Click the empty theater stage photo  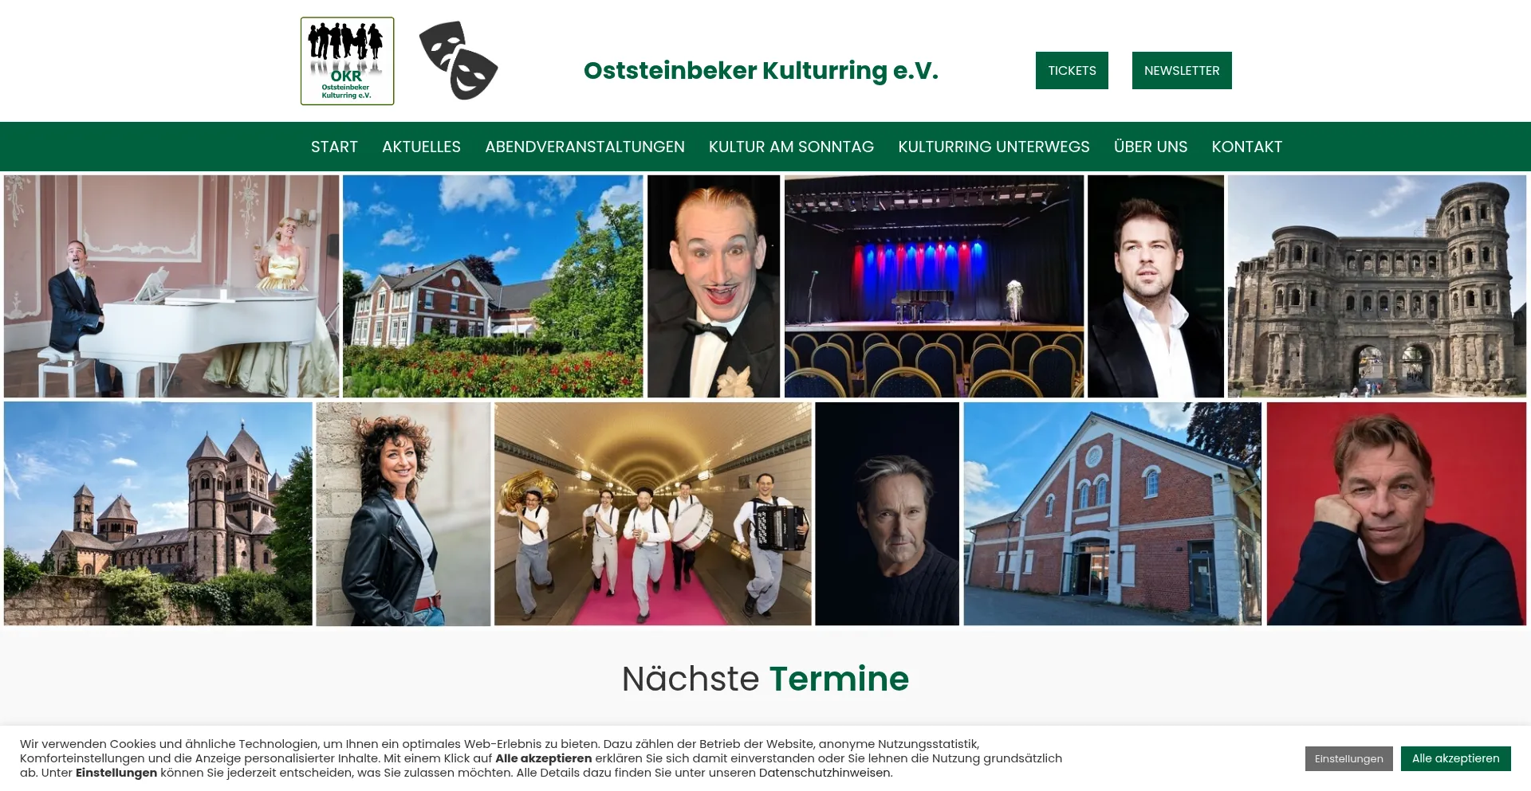(934, 287)
